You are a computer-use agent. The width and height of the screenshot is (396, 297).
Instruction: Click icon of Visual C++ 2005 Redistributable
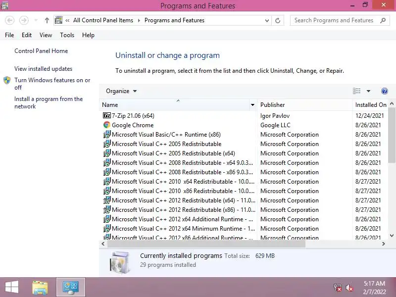(107, 144)
